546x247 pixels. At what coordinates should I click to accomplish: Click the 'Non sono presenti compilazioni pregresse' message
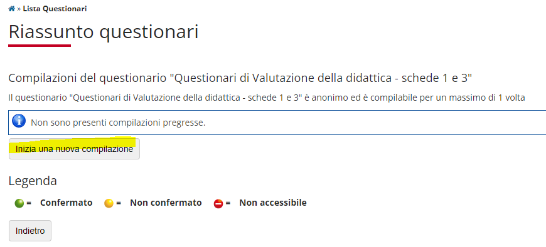pyautogui.click(x=119, y=123)
